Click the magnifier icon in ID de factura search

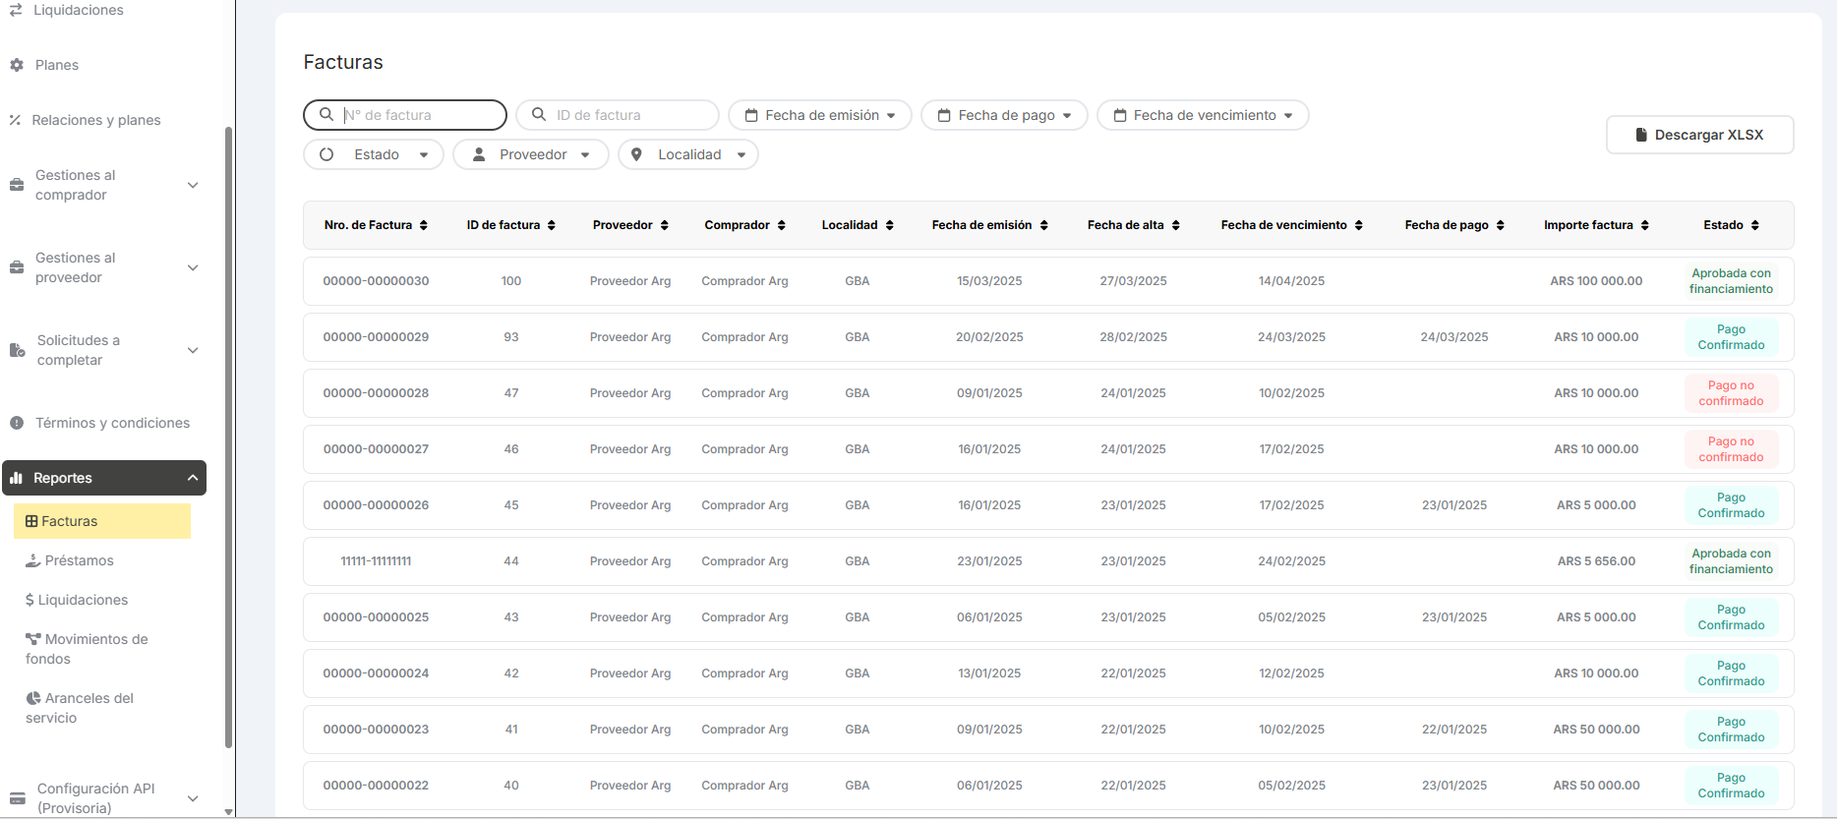coord(539,115)
